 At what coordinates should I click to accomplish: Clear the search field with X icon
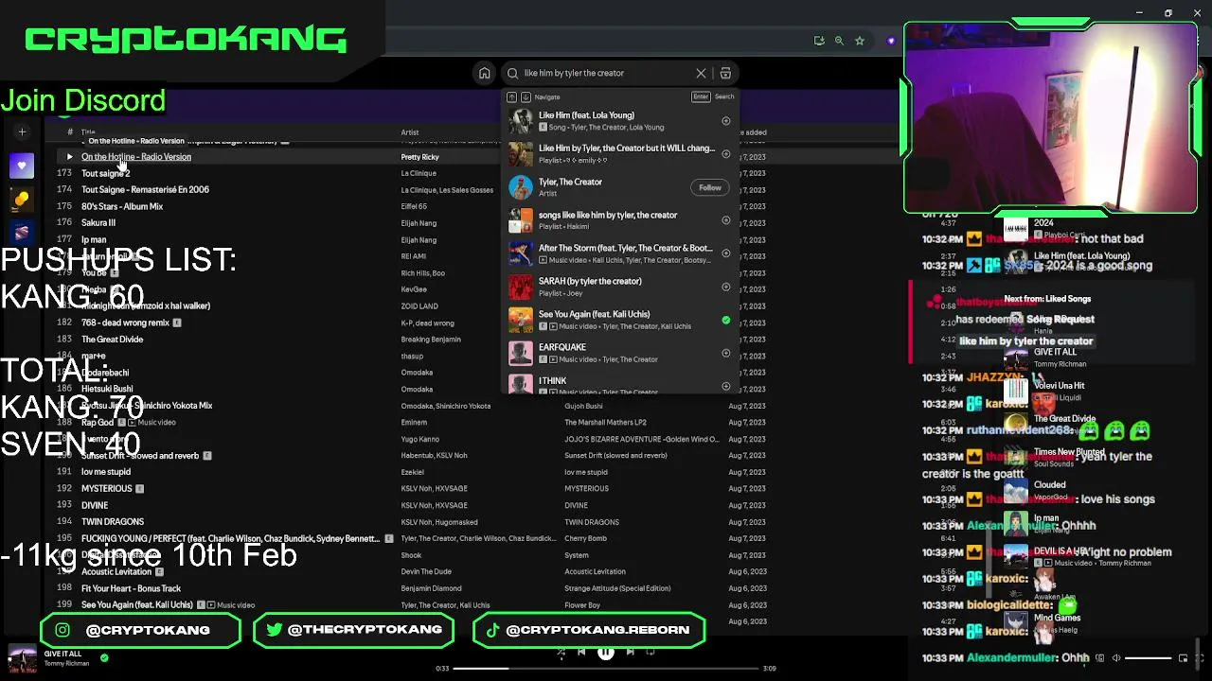point(701,73)
